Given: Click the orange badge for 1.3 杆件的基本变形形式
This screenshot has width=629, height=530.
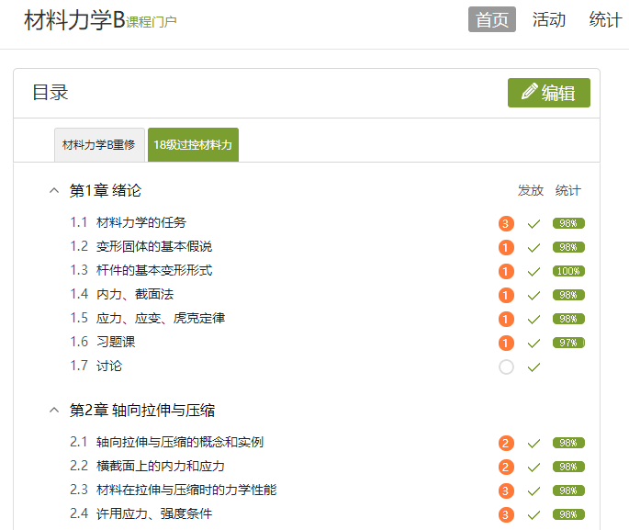Looking at the screenshot, I should click(x=506, y=271).
